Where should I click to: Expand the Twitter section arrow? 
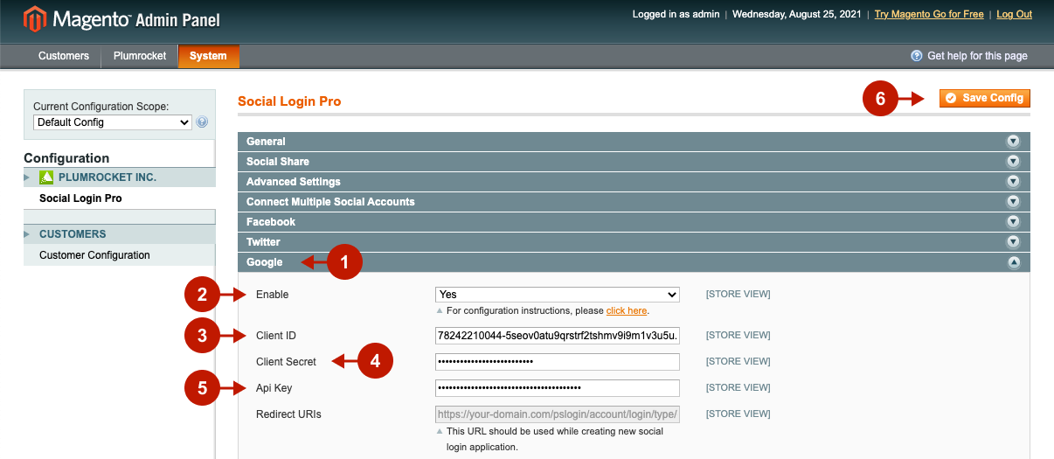tap(1013, 242)
